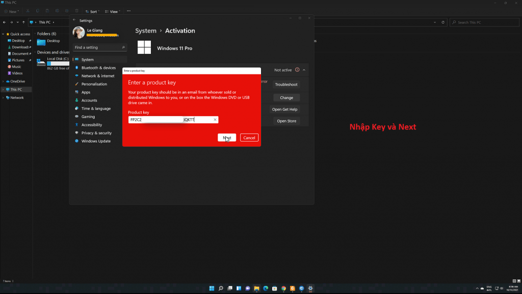This screenshot has height=294, width=522.
Task: Open Search from the taskbar
Action: [221, 288]
